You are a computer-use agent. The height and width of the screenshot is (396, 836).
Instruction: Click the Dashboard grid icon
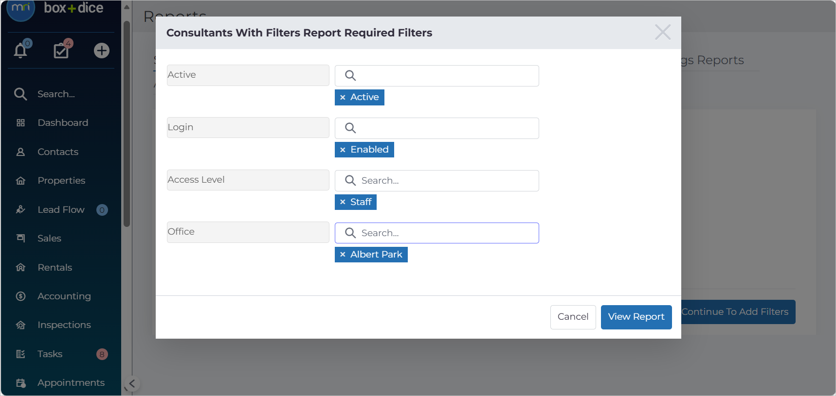pos(20,123)
